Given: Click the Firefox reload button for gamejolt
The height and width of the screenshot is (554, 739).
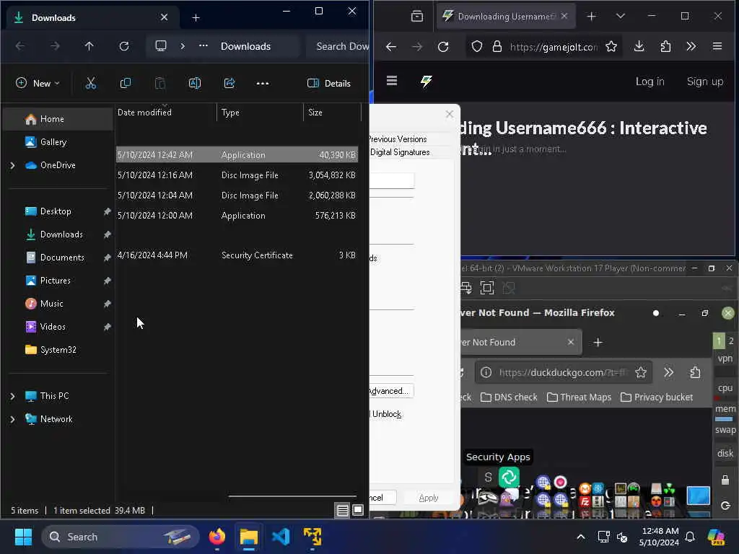Looking at the screenshot, I should pos(443,47).
